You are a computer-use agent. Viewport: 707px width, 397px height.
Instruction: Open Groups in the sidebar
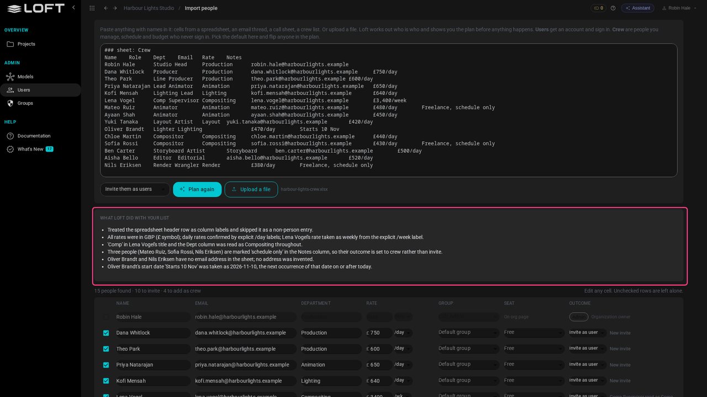pyautogui.click(x=40, y=103)
